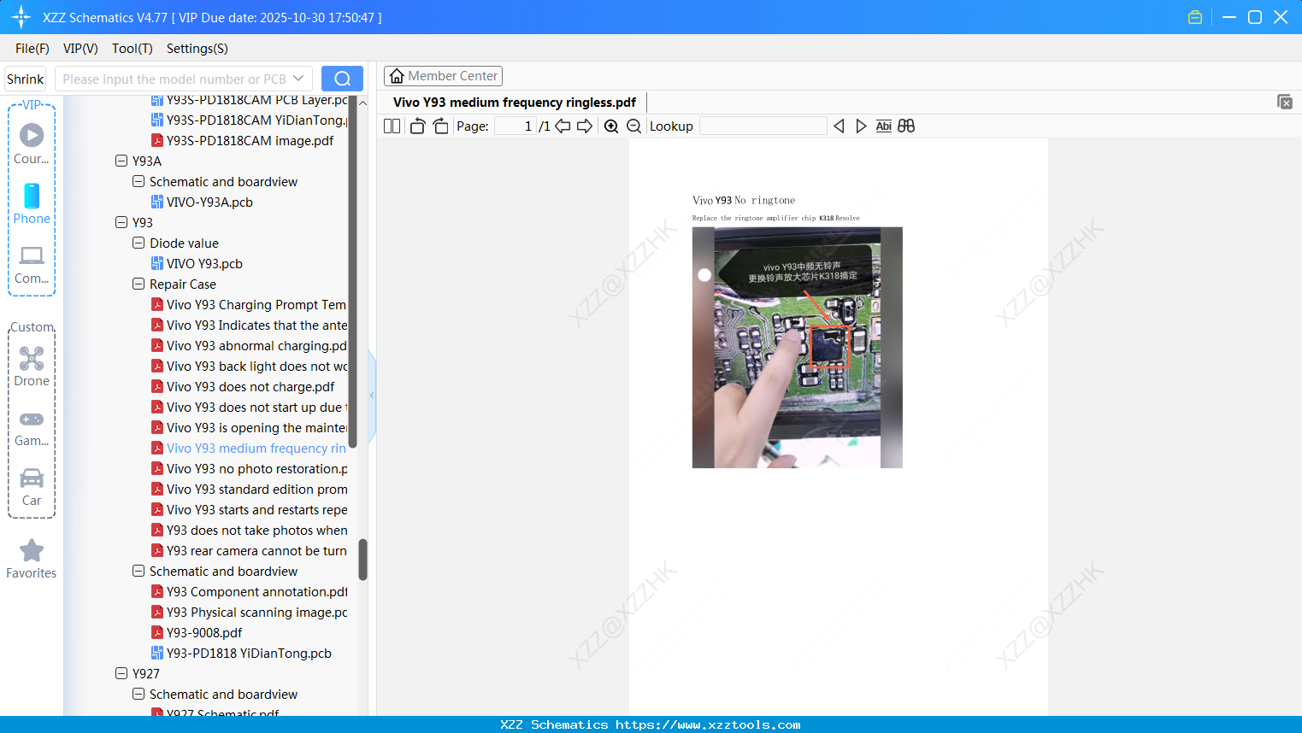The width and height of the screenshot is (1302, 733).
Task: Open the VIP(V) menu
Action: point(80,49)
